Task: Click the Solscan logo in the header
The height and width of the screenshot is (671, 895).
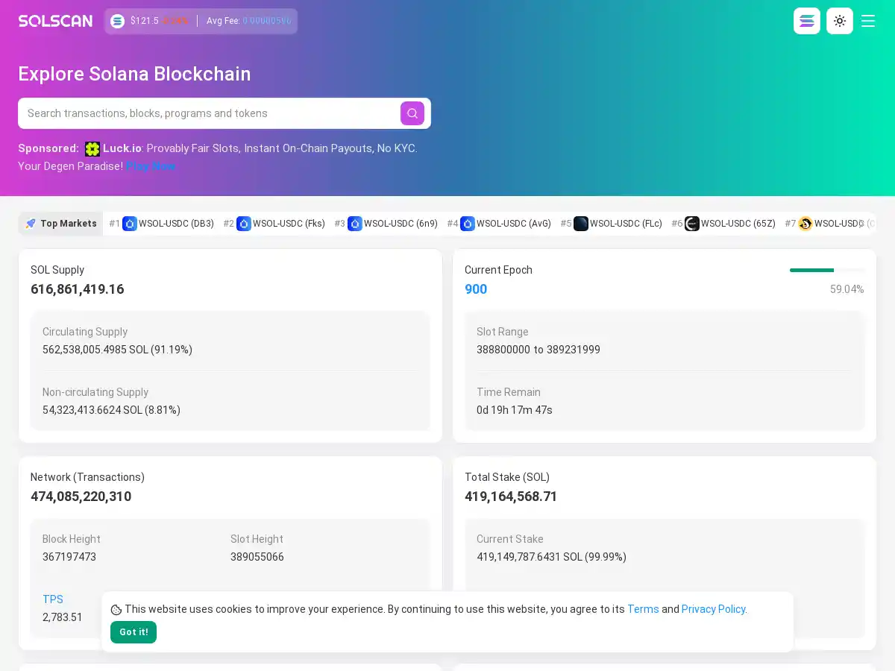Action: coord(55,21)
